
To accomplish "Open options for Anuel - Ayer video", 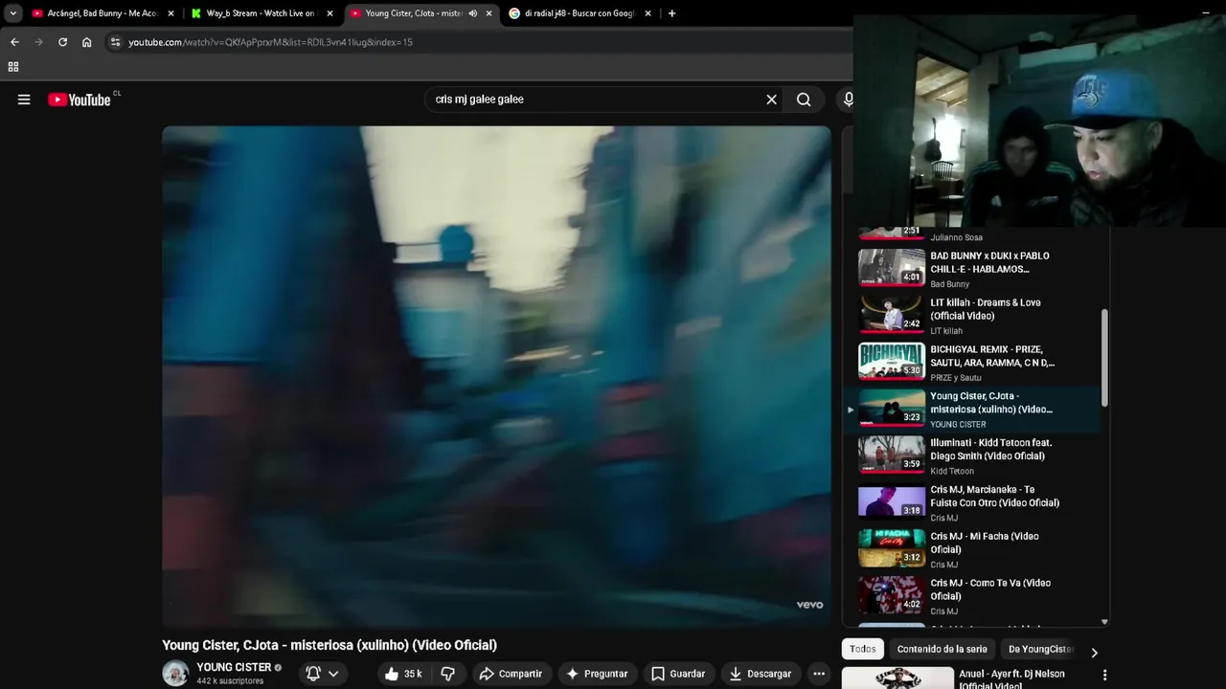I will [1104, 675].
